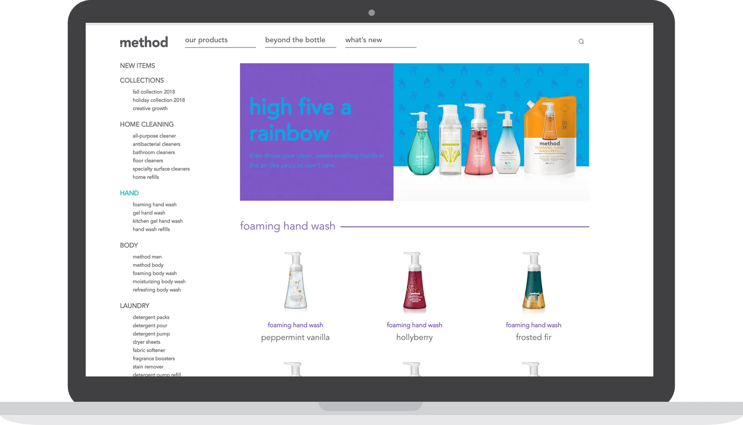The image size is (743, 425).
Task: Click the teal gel hand wash bottle in banner
Action: 422,144
